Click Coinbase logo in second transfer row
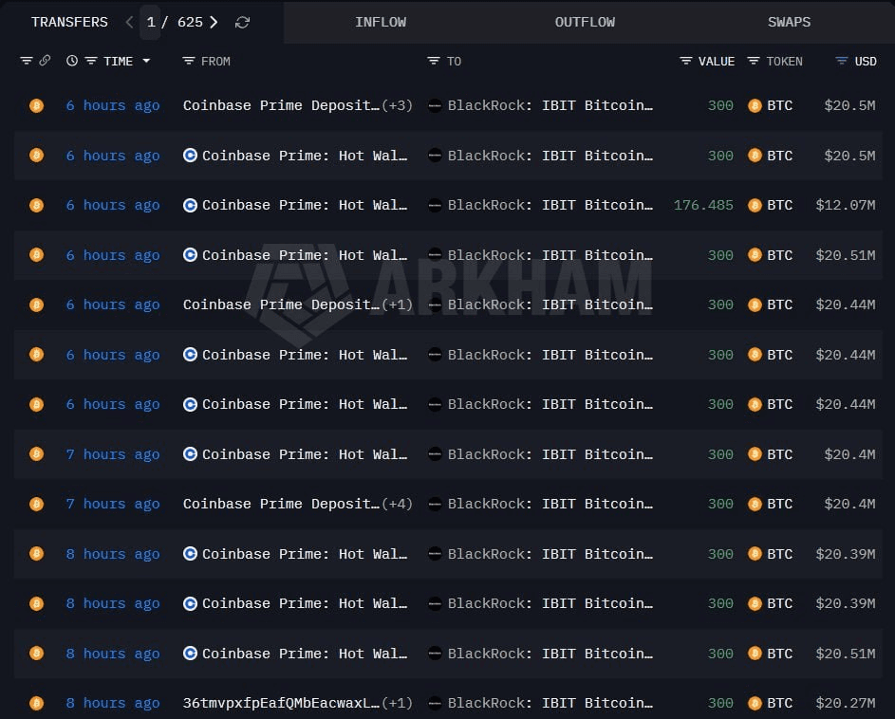Viewport: 895px width, 719px height. click(190, 156)
